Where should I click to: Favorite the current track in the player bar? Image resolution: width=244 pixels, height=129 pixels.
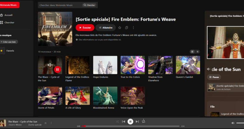point(45,123)
